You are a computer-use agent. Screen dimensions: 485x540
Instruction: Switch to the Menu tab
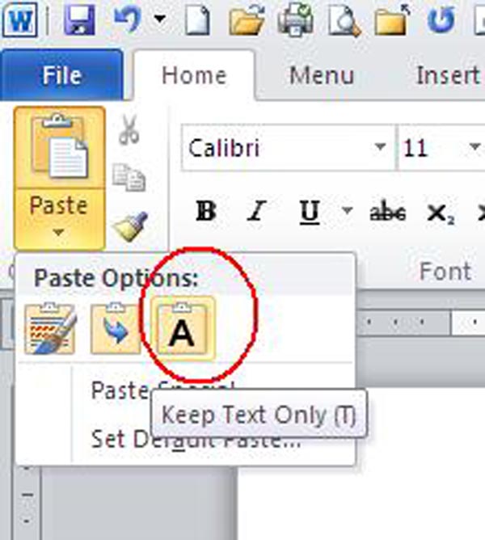tap(322, 75)
